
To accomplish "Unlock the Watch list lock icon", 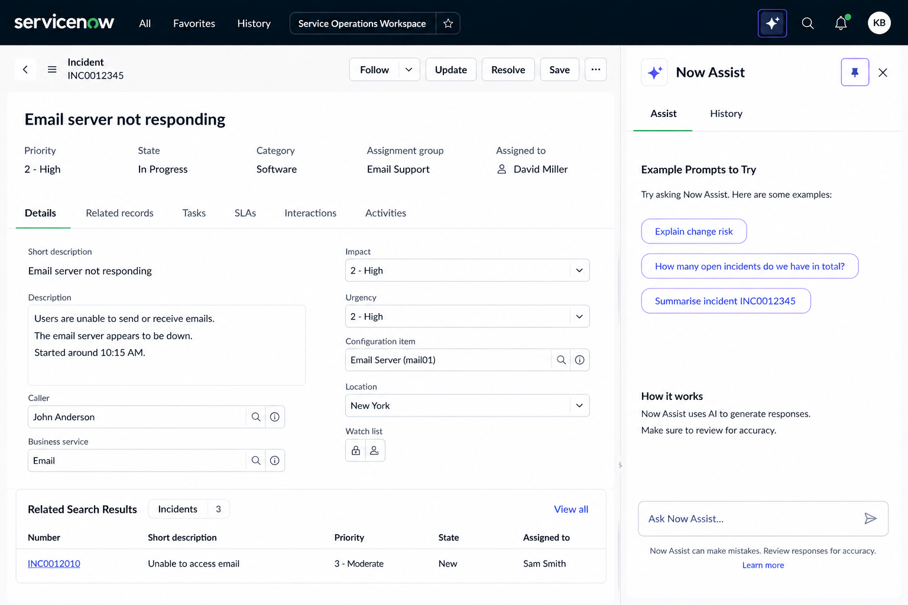I will (356, 450).
